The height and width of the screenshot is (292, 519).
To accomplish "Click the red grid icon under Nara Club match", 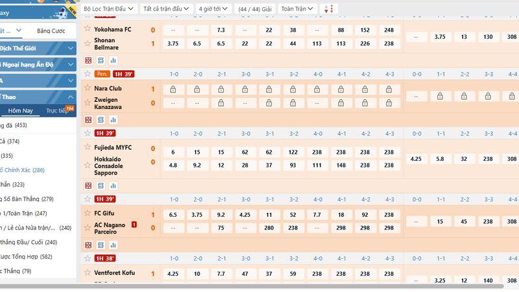I will (x=88, y=120).
